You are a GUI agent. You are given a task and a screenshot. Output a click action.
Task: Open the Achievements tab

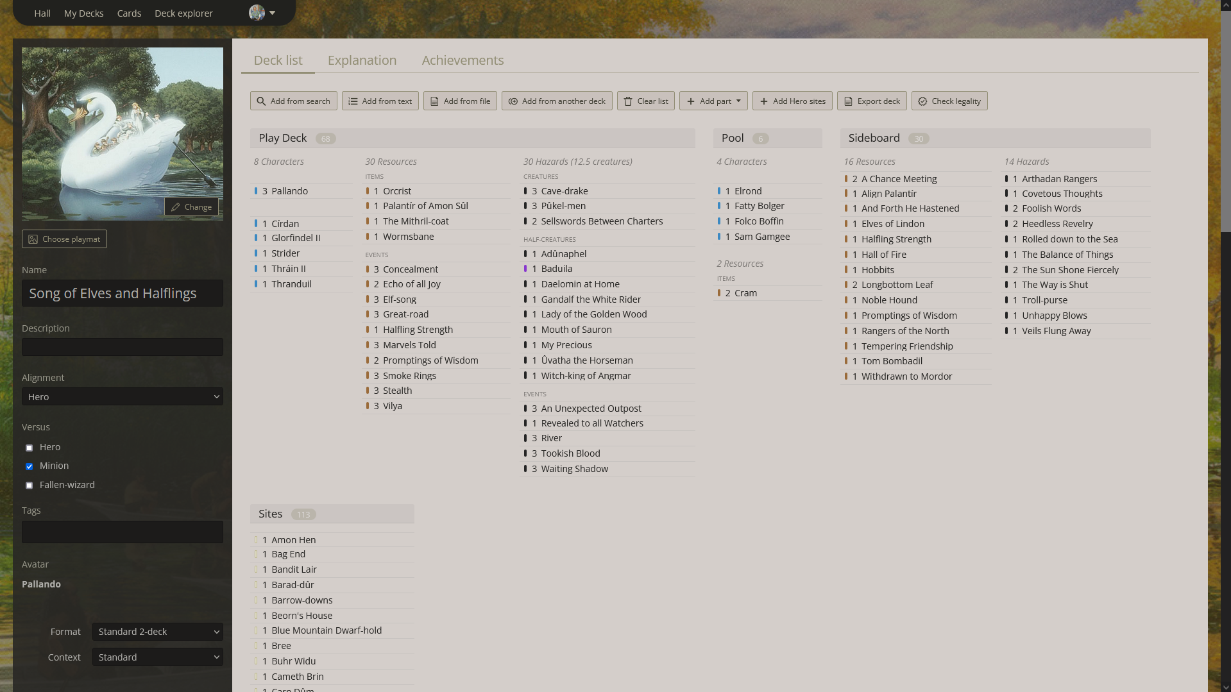(x=463, y=60)
